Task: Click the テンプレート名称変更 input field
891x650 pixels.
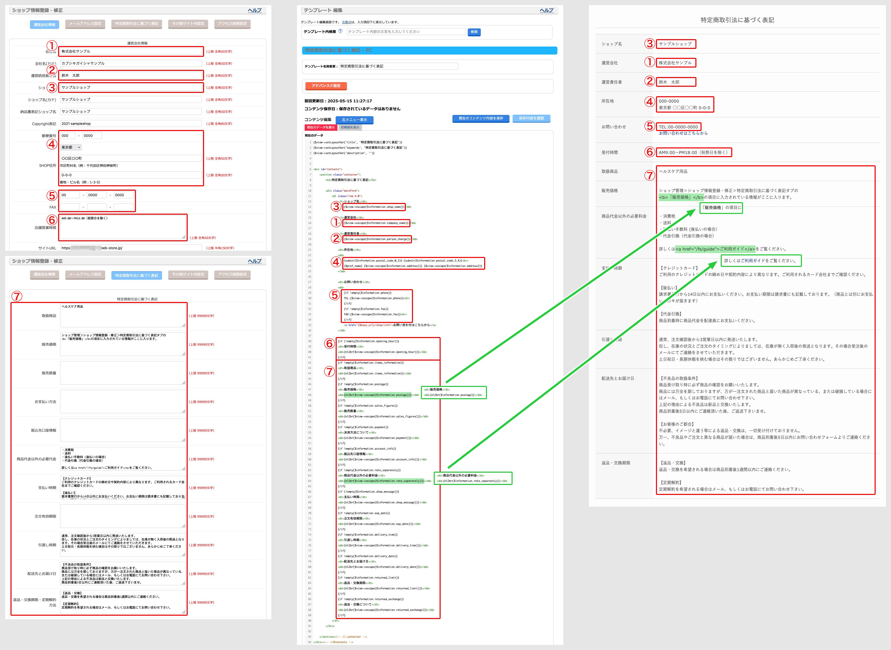Action: pos(399,66)
